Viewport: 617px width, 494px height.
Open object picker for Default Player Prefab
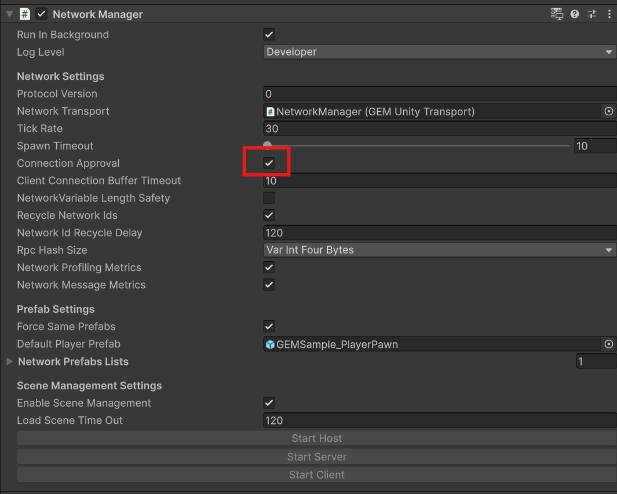[608, 345]
